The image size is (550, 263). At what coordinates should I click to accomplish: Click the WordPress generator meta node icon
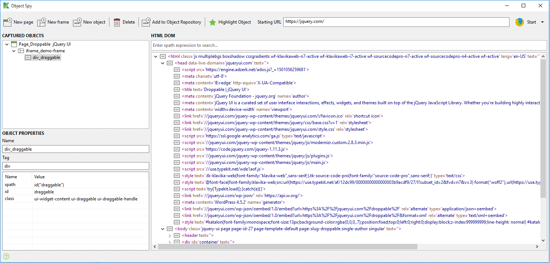pos(177,202)
